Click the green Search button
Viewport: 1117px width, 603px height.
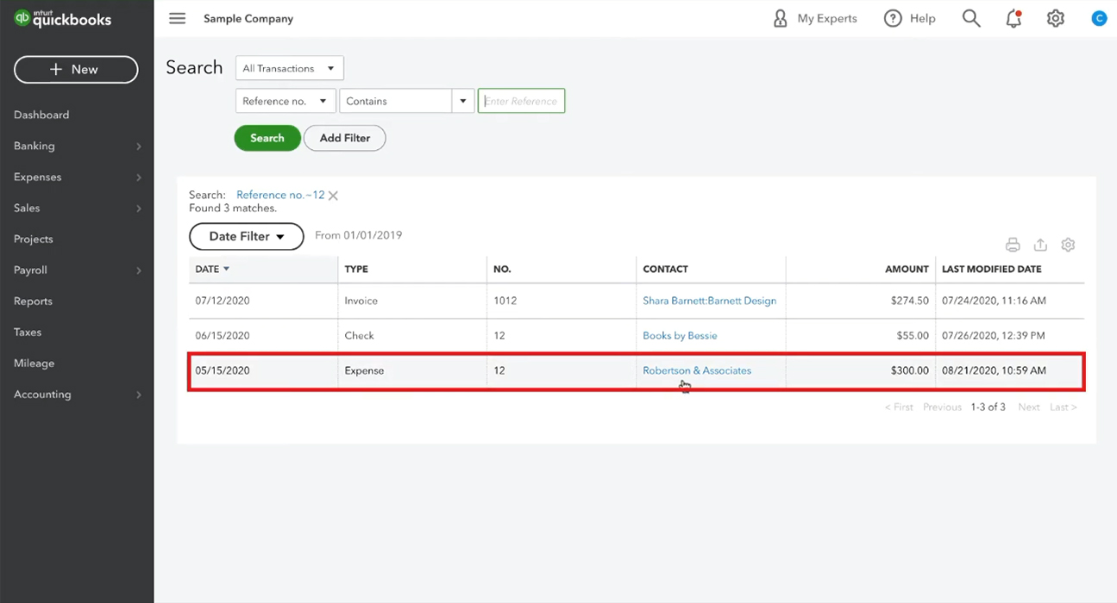pyautogui.click(x=267, y=138)
